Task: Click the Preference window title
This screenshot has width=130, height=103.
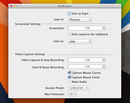Action: (65, 6)
